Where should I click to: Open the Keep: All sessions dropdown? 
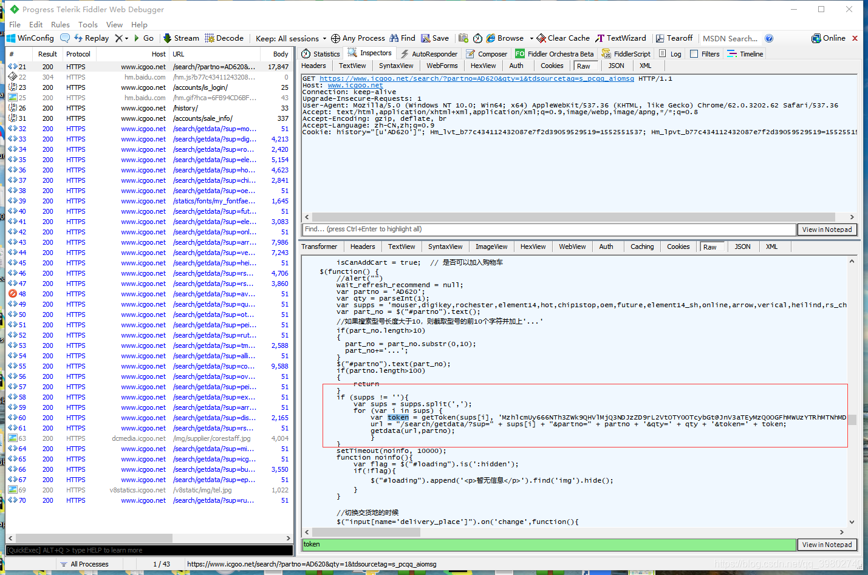coord(291,38)
